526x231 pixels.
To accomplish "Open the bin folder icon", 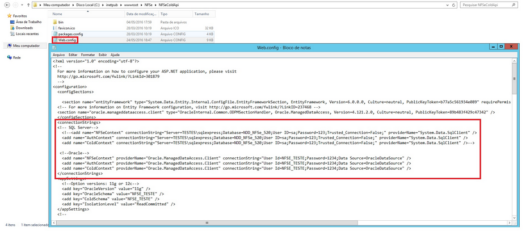I will pyautogui.click(x=56, y=22).
